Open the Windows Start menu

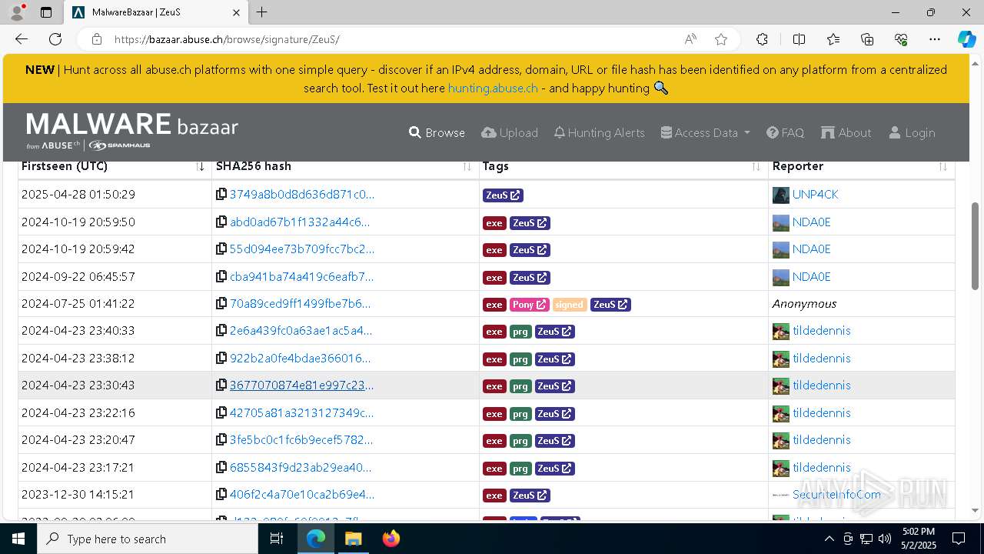pyautogui.click(x=18, y=539)
